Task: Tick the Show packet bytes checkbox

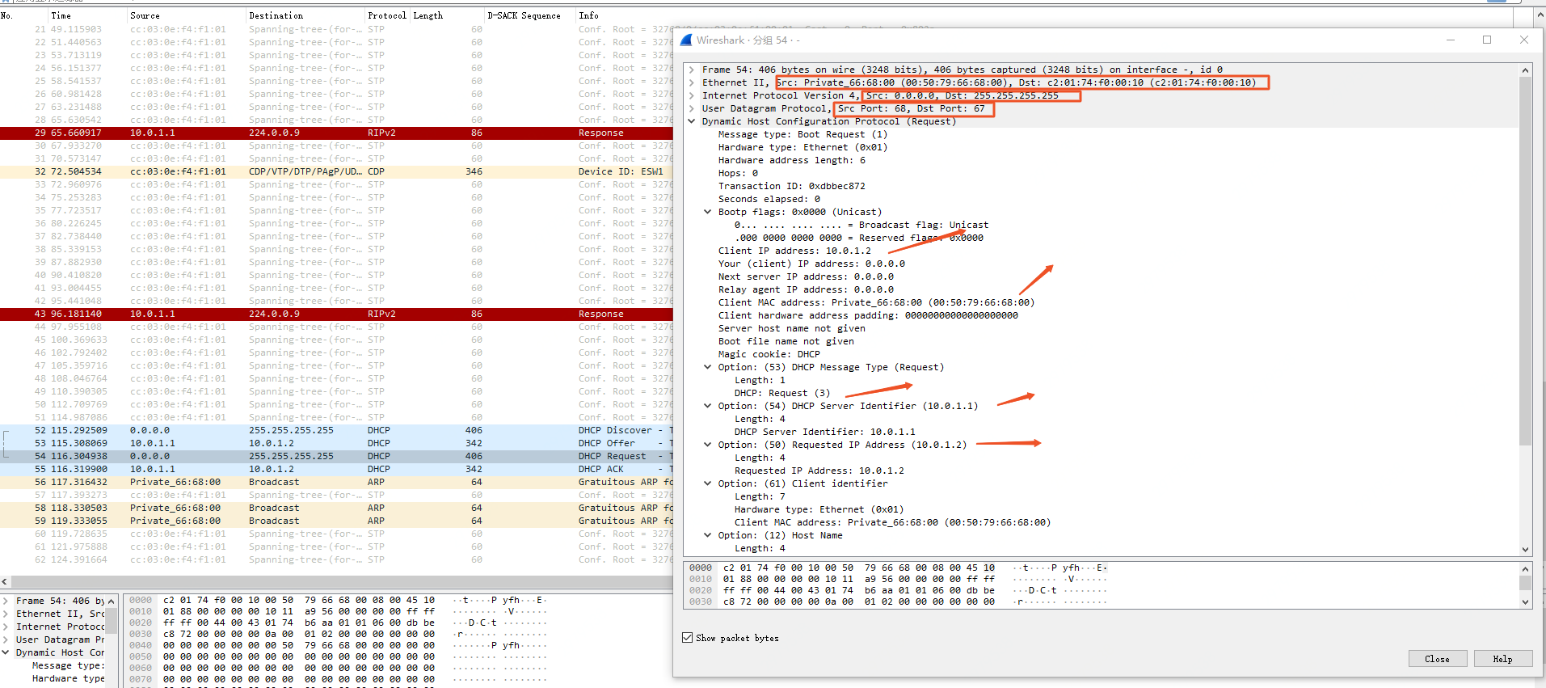Action: click(x=688, y=638)
